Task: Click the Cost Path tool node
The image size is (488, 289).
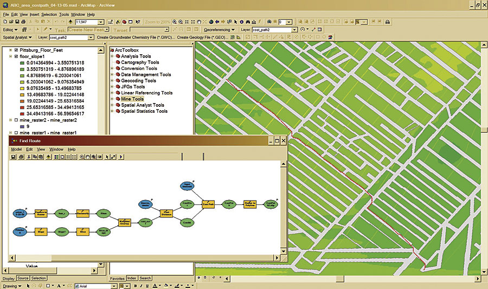Action: 209,204
